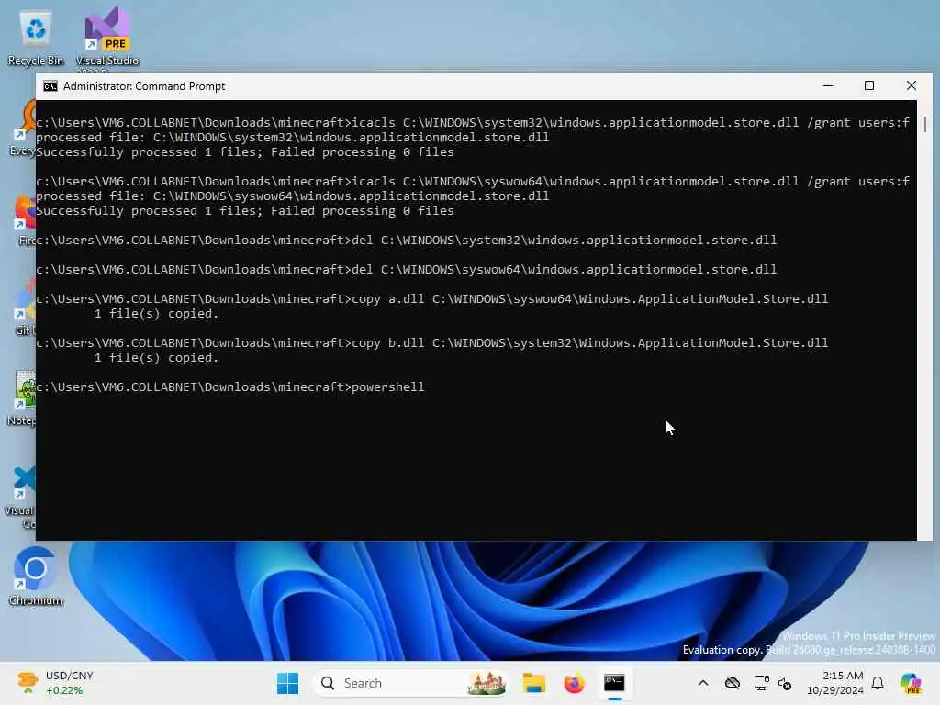The image size is (940, 705).
Task: Click the Search highlight castle image
Action: click(x=487, y=683)
